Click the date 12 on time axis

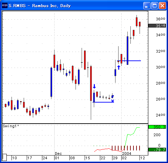pos(143,158)
